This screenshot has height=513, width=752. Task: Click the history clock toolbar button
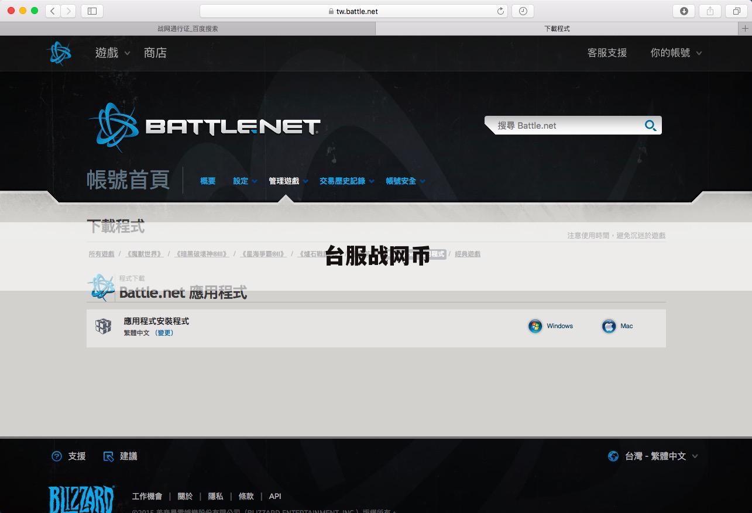click(523, 11)
